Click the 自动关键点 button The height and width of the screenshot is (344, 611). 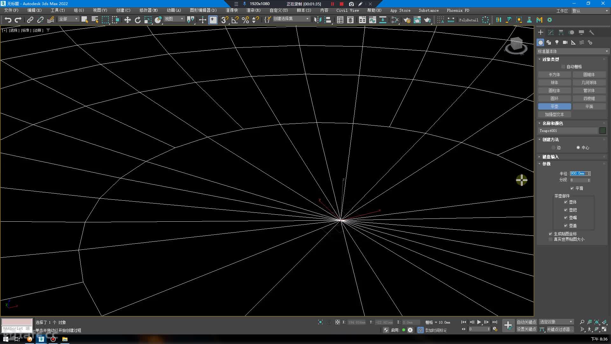(x=526, y=322)
